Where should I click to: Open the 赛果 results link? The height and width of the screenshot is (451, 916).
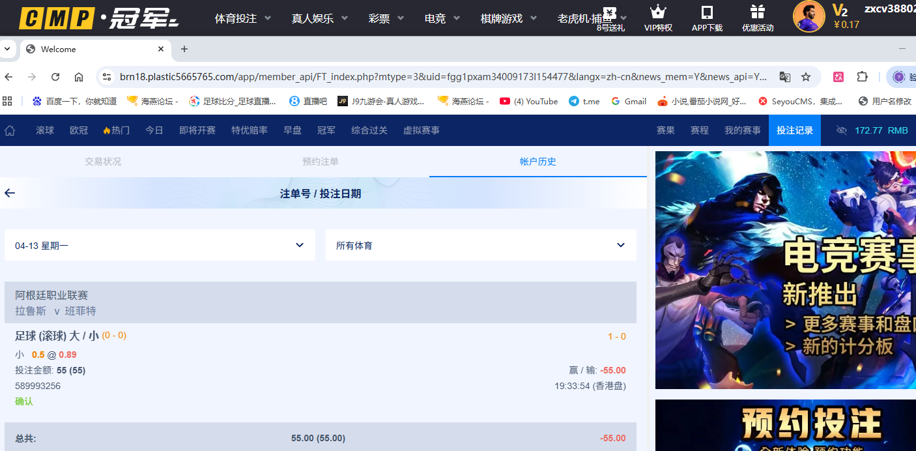click(665, 130)
